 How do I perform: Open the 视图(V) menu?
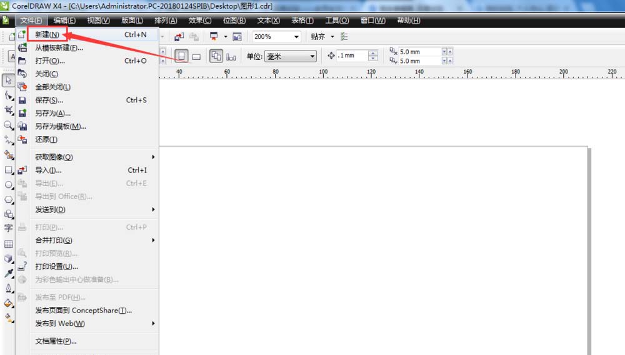pyautogui.click(x=99, y=21)
